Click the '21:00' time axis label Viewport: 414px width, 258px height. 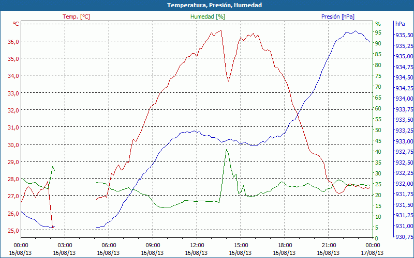tap(329, 246)
